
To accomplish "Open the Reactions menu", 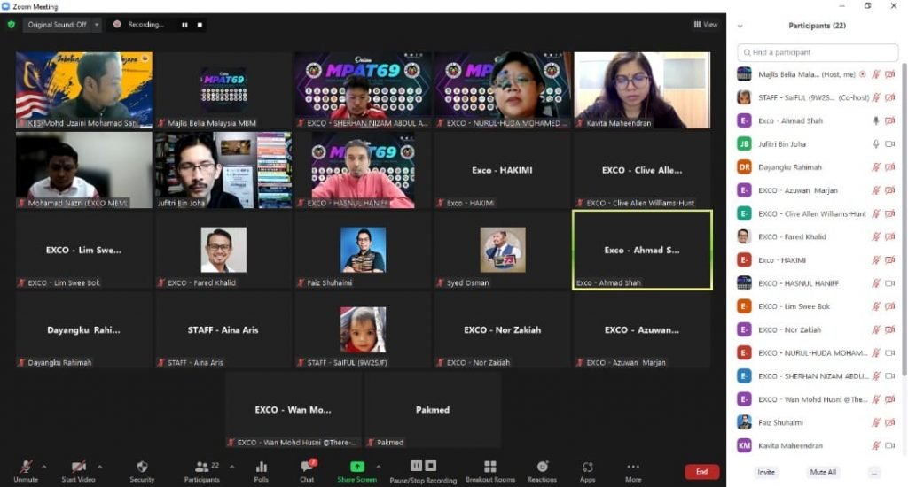I will click(x=542, y=469).
